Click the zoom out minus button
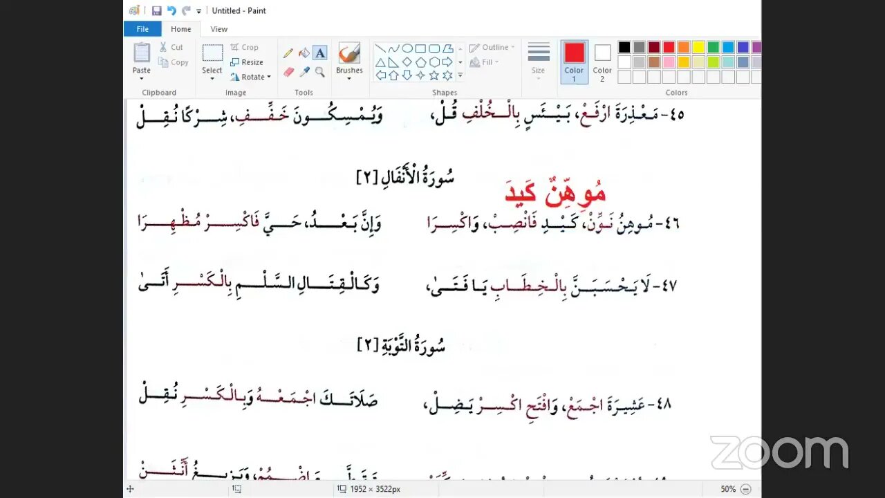 point(746,489)
